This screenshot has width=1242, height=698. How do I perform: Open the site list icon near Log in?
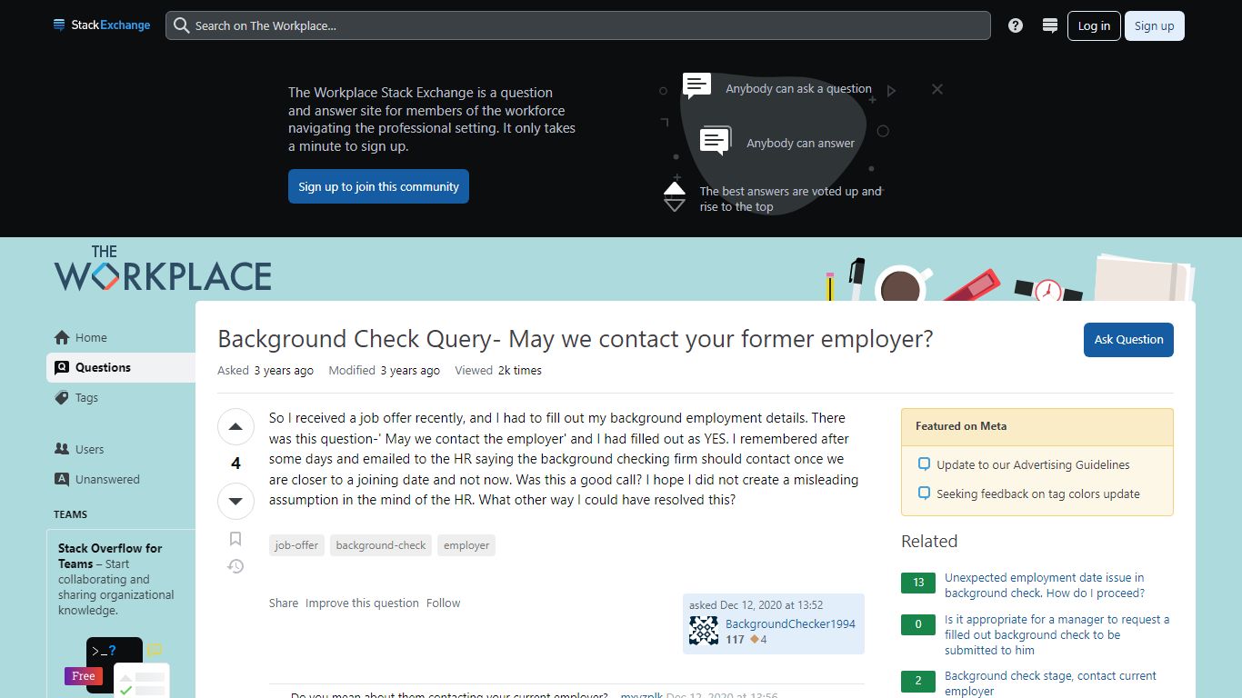pyautogui.click(x=1050, y=25)
